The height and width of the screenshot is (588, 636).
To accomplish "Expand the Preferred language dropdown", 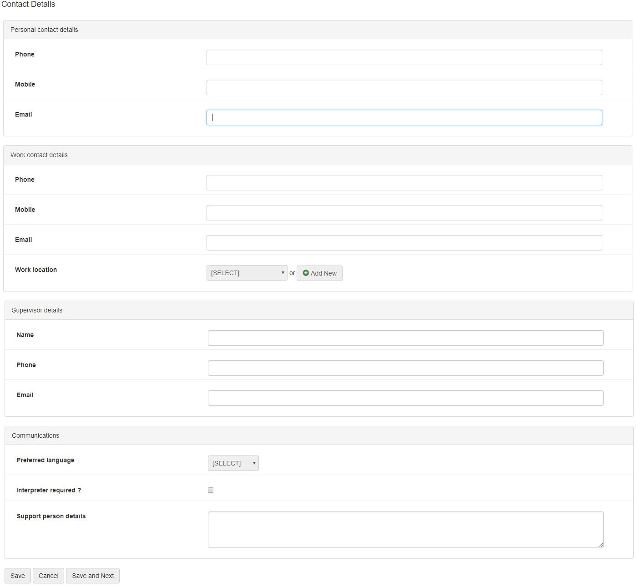I will (233, 463).
